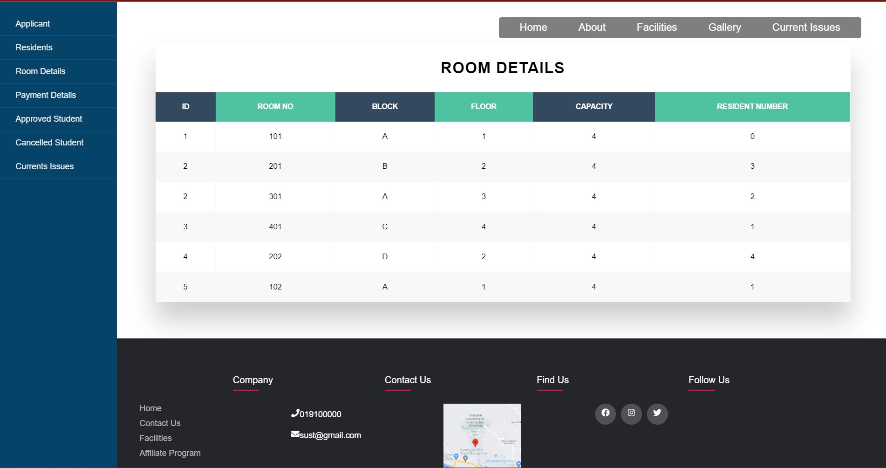
Task: Open the Facebook icon in footer
Action: (x=605, y=413)
